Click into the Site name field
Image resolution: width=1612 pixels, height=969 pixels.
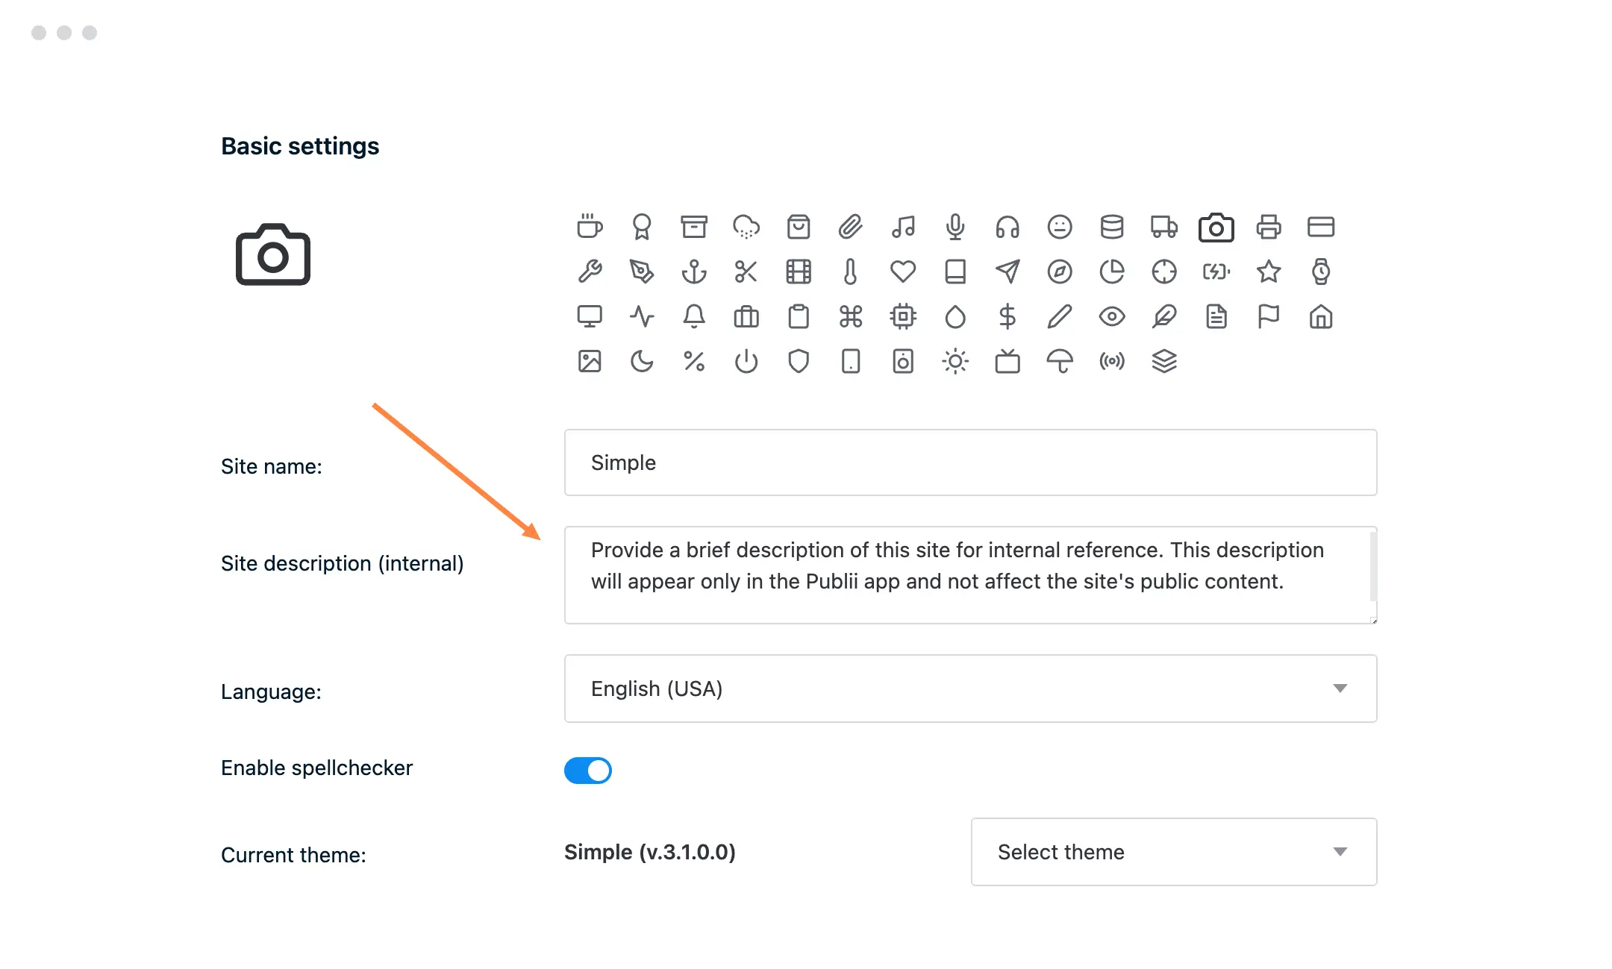click(x=970, y=462)
